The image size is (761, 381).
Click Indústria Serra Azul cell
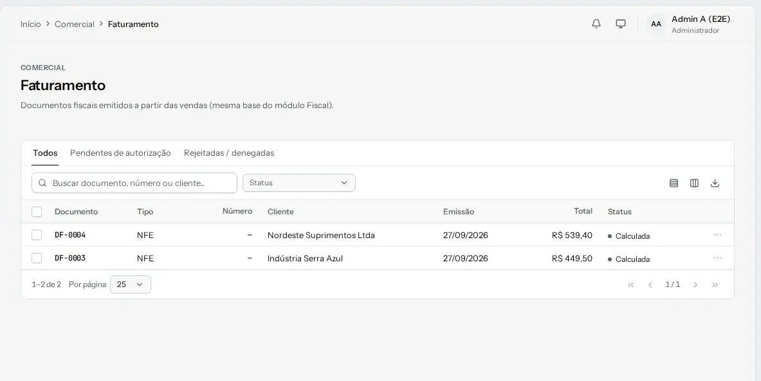coord(305,259)
